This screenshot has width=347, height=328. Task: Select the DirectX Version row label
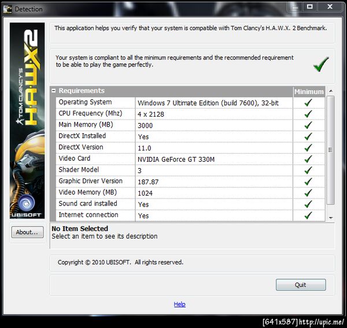(x=81, y=147)
